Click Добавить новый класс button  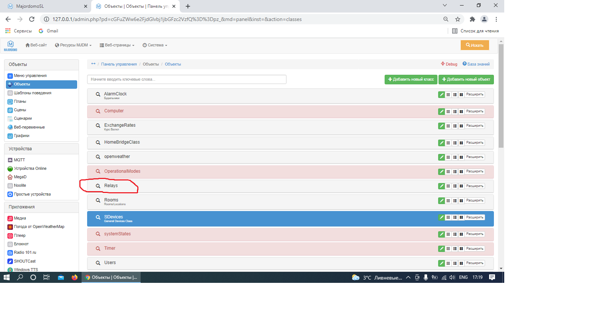click(411, 80)
